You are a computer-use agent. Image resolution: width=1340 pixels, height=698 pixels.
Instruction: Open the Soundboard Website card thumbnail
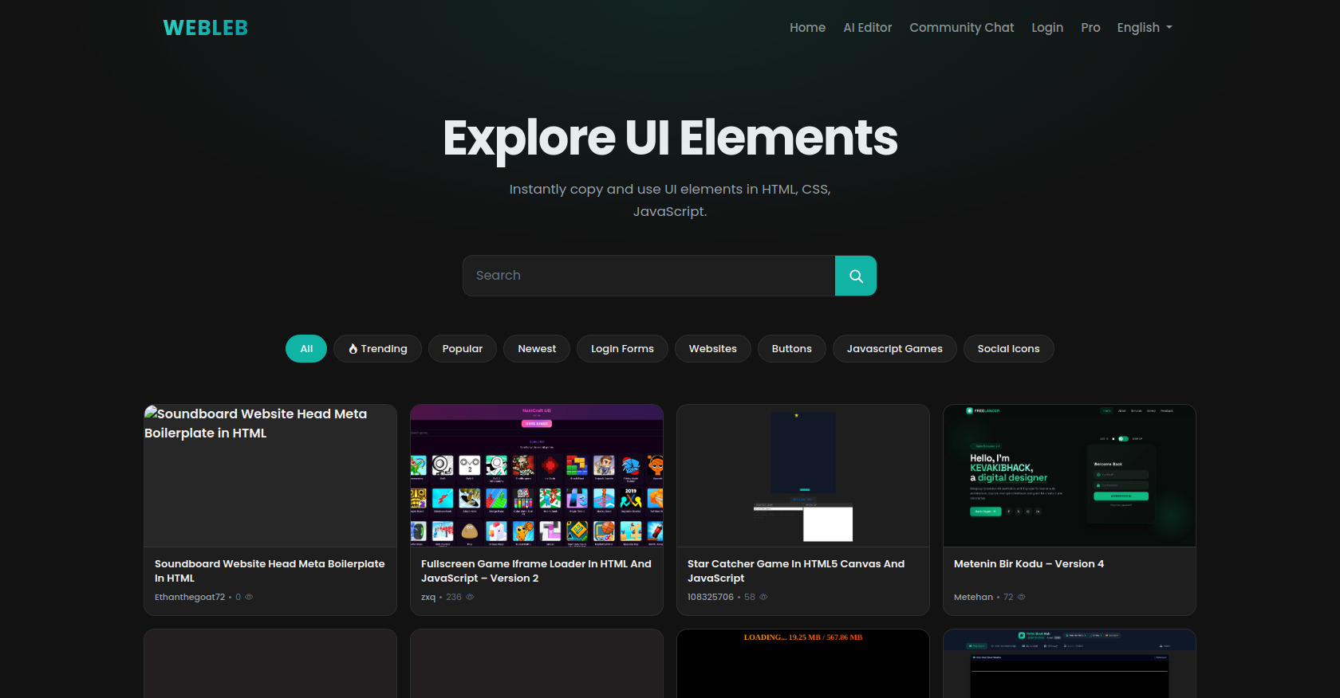270,476
